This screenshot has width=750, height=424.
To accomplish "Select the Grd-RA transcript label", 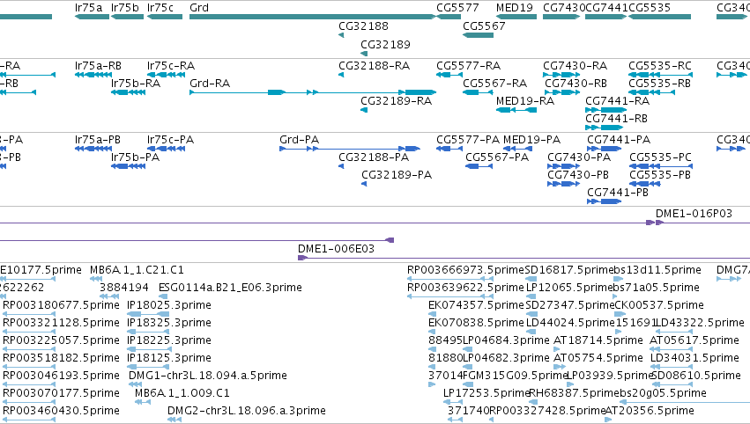I will tap(210, 84).
